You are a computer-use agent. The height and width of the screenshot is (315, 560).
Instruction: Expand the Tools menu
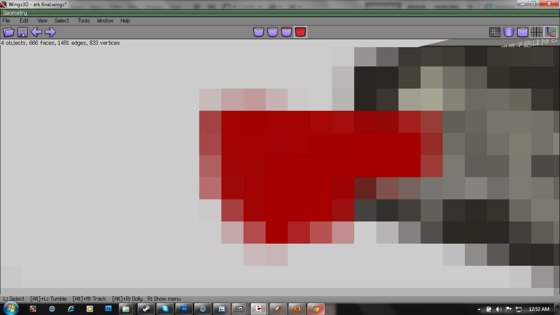(x=84, y=21)
